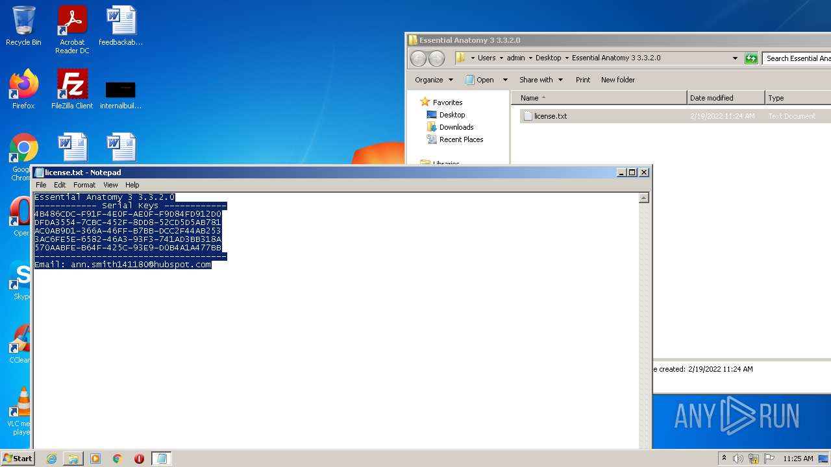Click the File Explorer taskbar button
This screenshot has height=467, width=831.
point(73,459)
